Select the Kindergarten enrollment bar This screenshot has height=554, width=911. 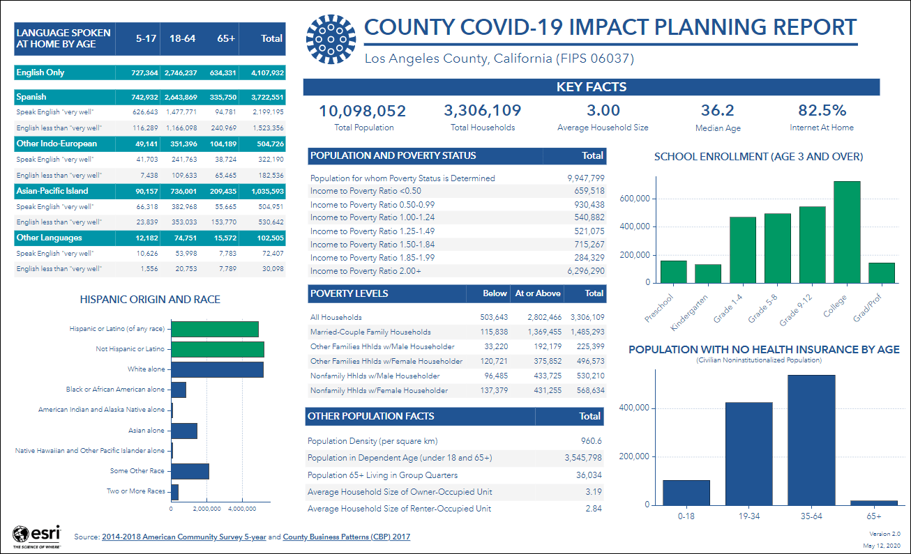pos(708,273)
